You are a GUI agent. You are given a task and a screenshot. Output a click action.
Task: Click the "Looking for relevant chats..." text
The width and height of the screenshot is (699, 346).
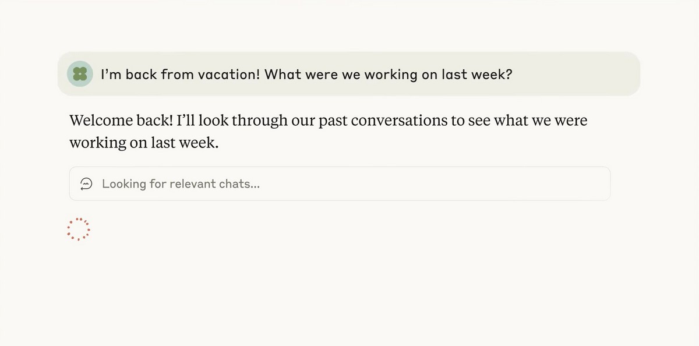(x=181, y=184)
